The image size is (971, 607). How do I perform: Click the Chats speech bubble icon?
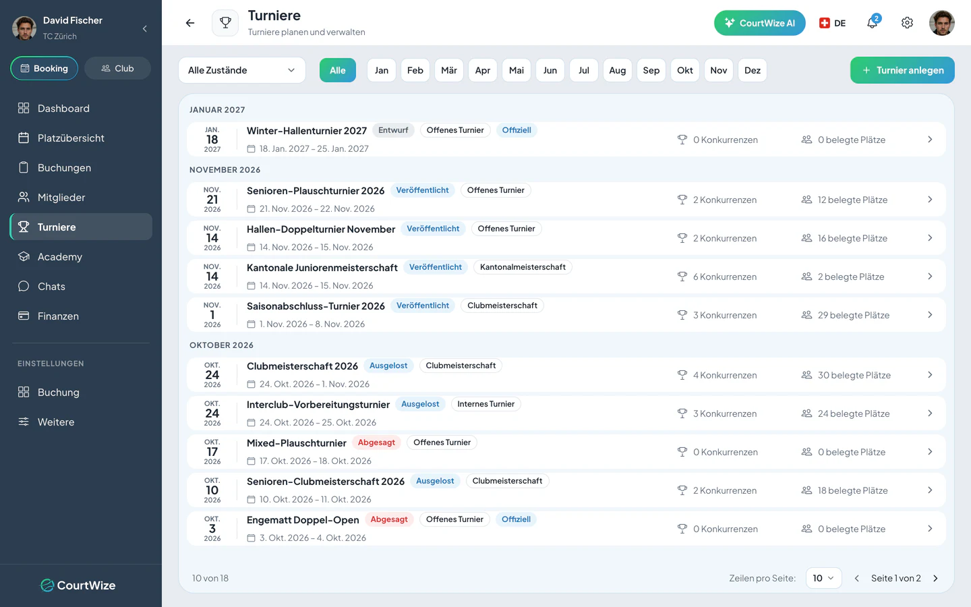[24, 286]
